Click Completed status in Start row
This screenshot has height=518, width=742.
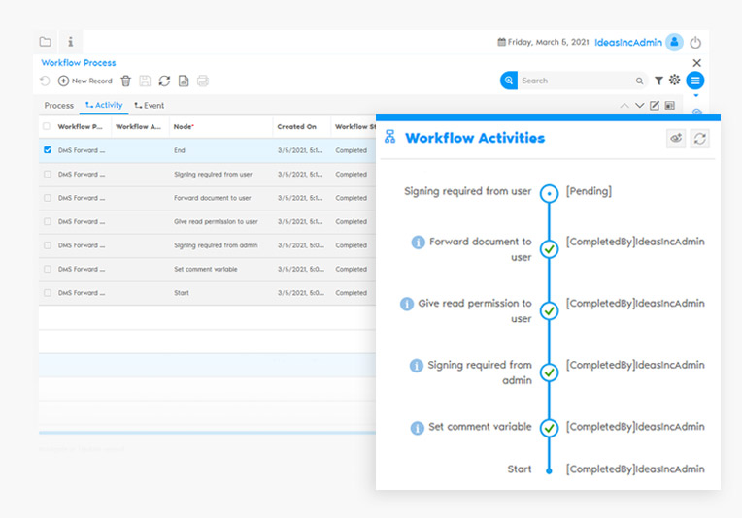pos(352,293)
